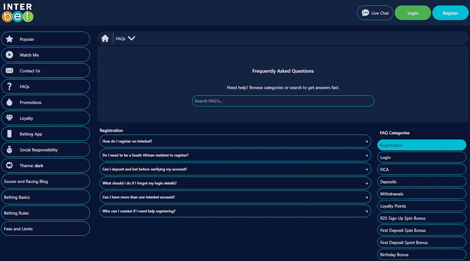The image size is (470, 261).
Task: Click inside the FAQ search field
Action: click(x=283, y=101)
